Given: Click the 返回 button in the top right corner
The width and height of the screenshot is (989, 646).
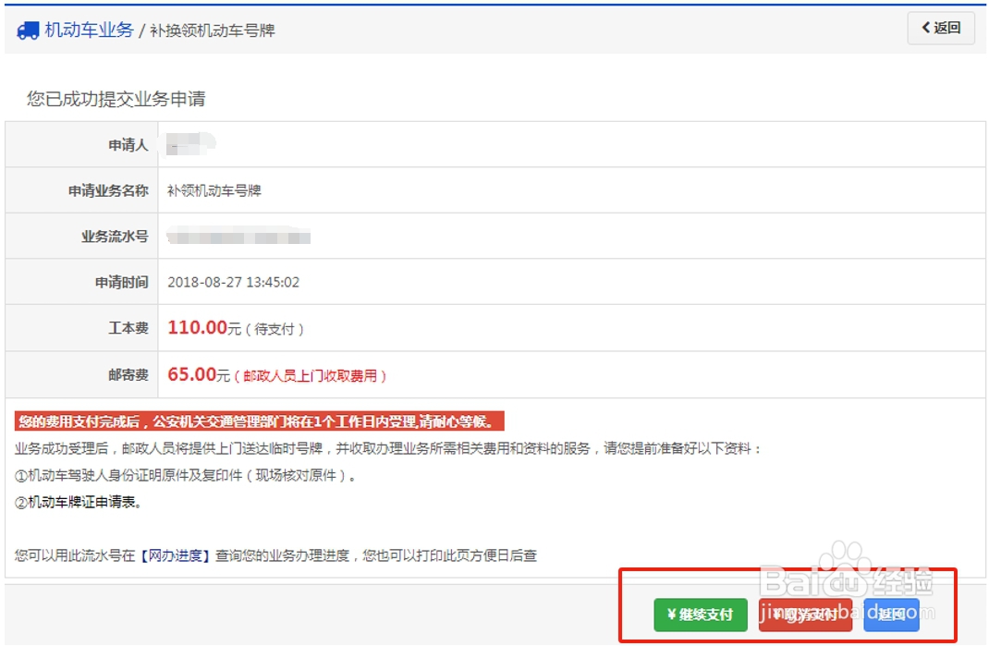Looking at the screenshot, I should point(940,29).
